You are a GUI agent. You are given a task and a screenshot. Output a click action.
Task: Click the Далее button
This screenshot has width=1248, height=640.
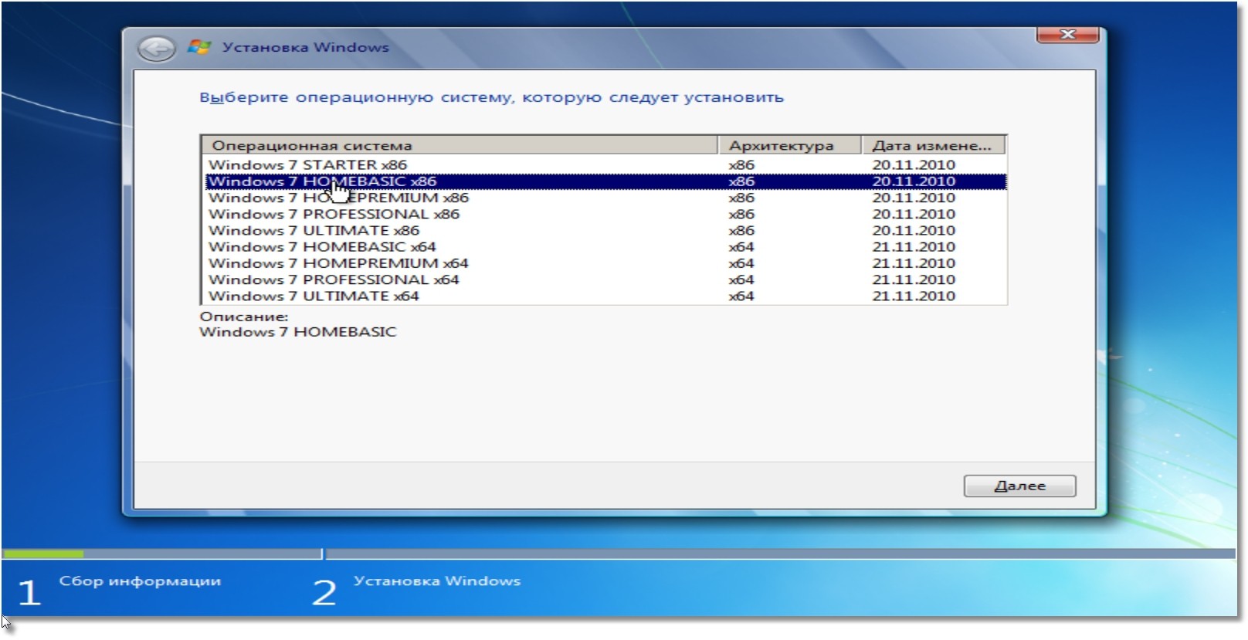click(x=1019, y=486)
